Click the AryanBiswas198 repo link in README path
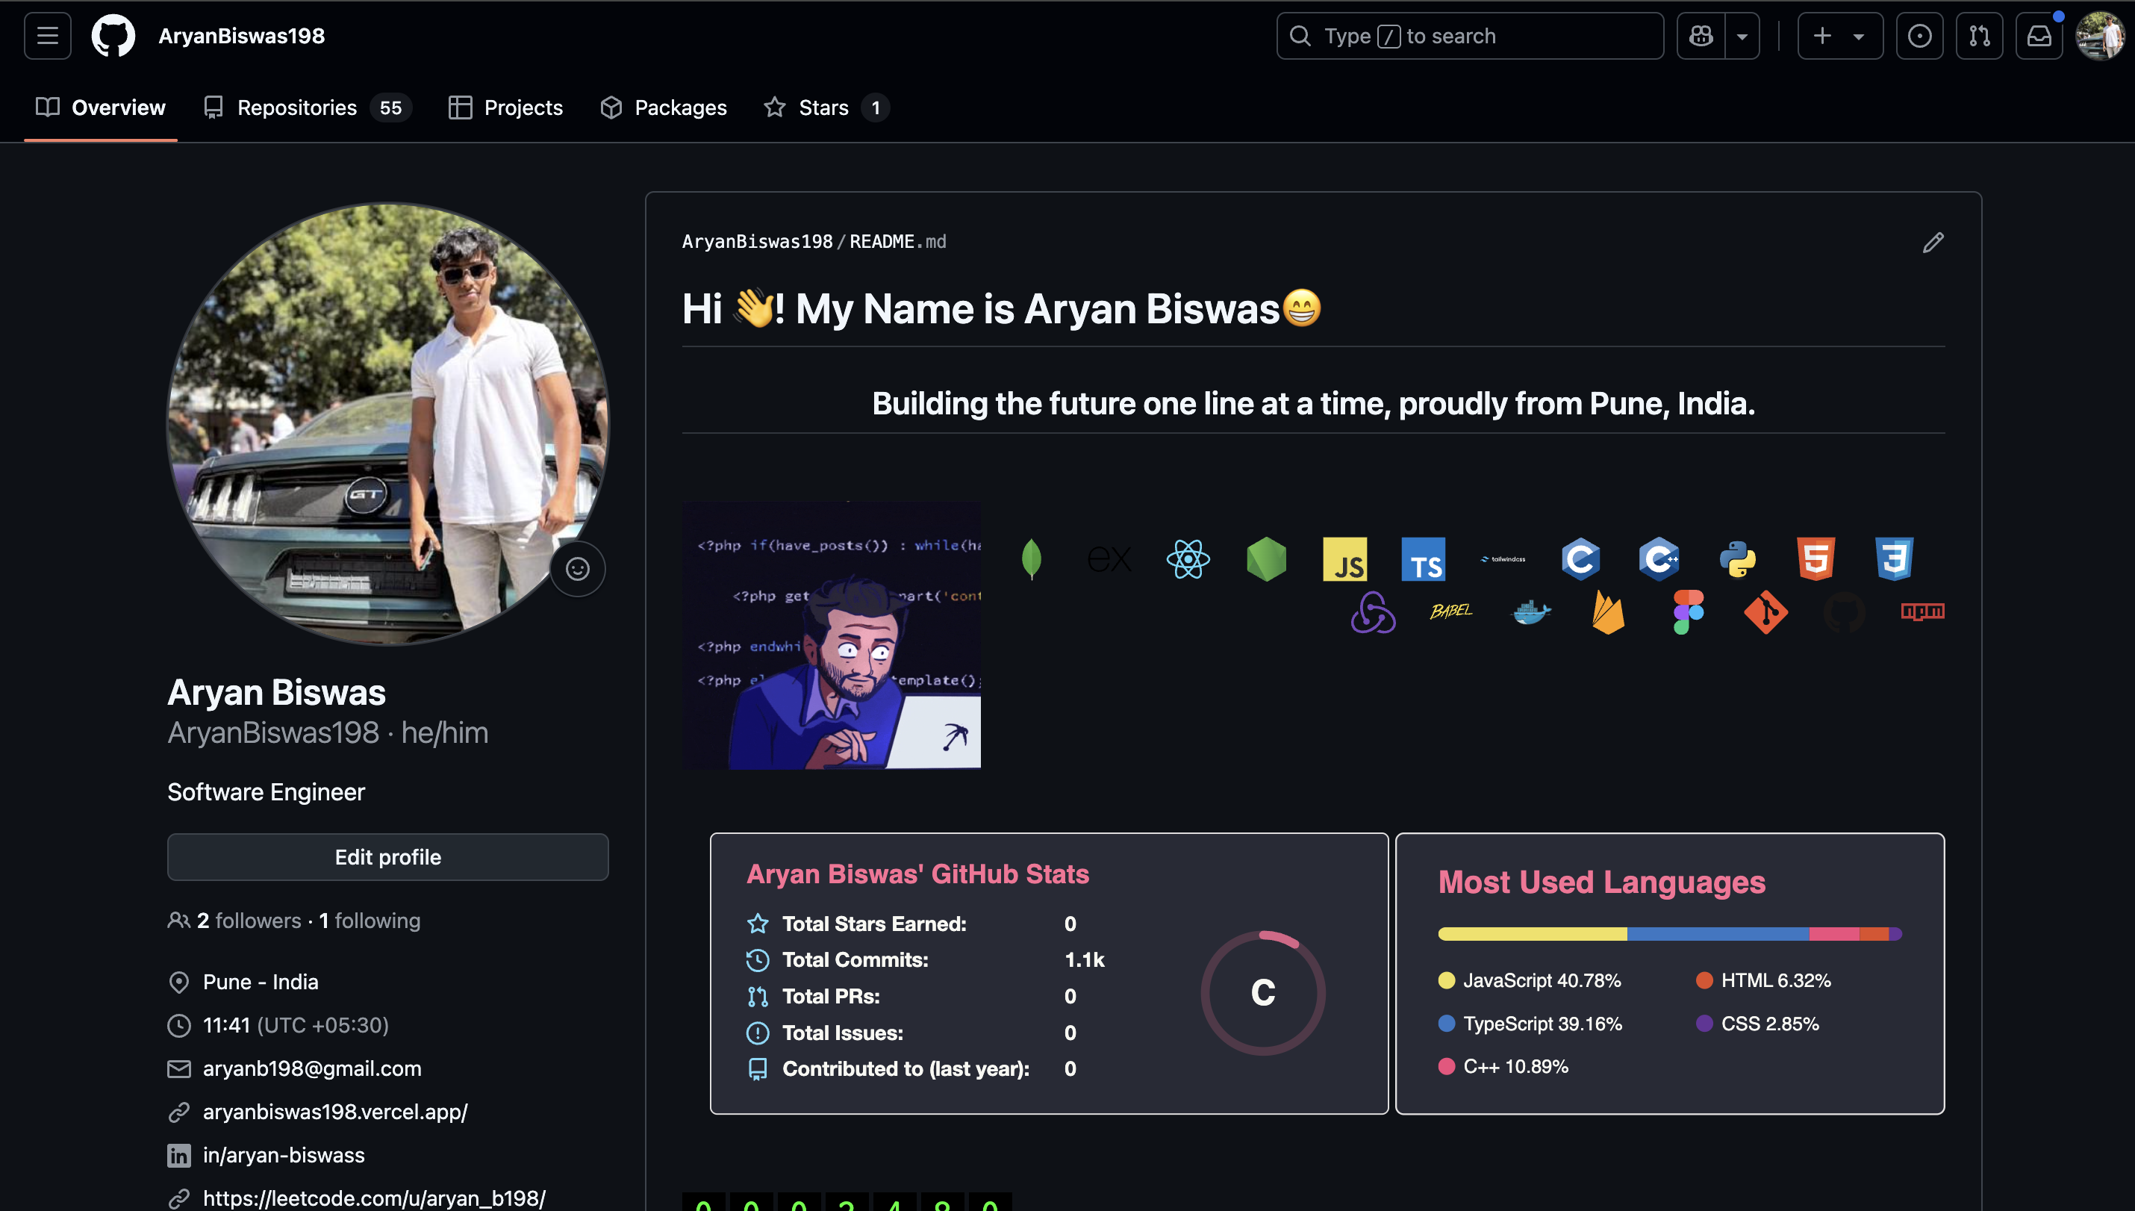The image size is (2135, 1211). pyautogui.click(x=756, y=241)
